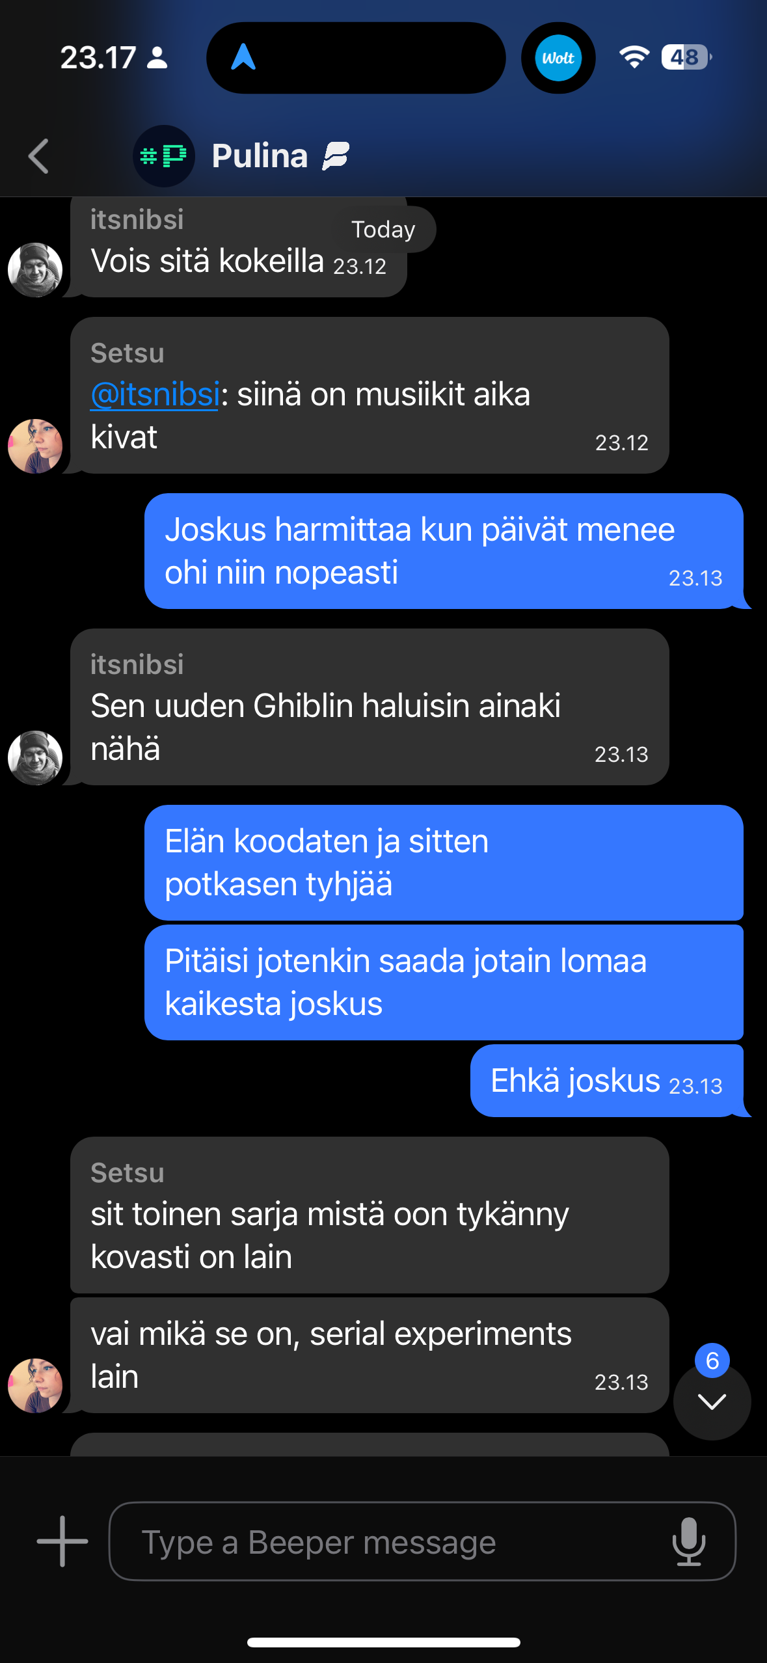This screenshot has height=1663, width=767.
Task: Tap the microphone voice message icon
Action: tap(689, 1541)
